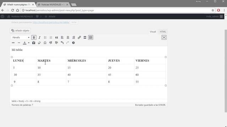Click the 'Mi tabla:' paragraph text
The image size is (227, 127).
[17, 50]
